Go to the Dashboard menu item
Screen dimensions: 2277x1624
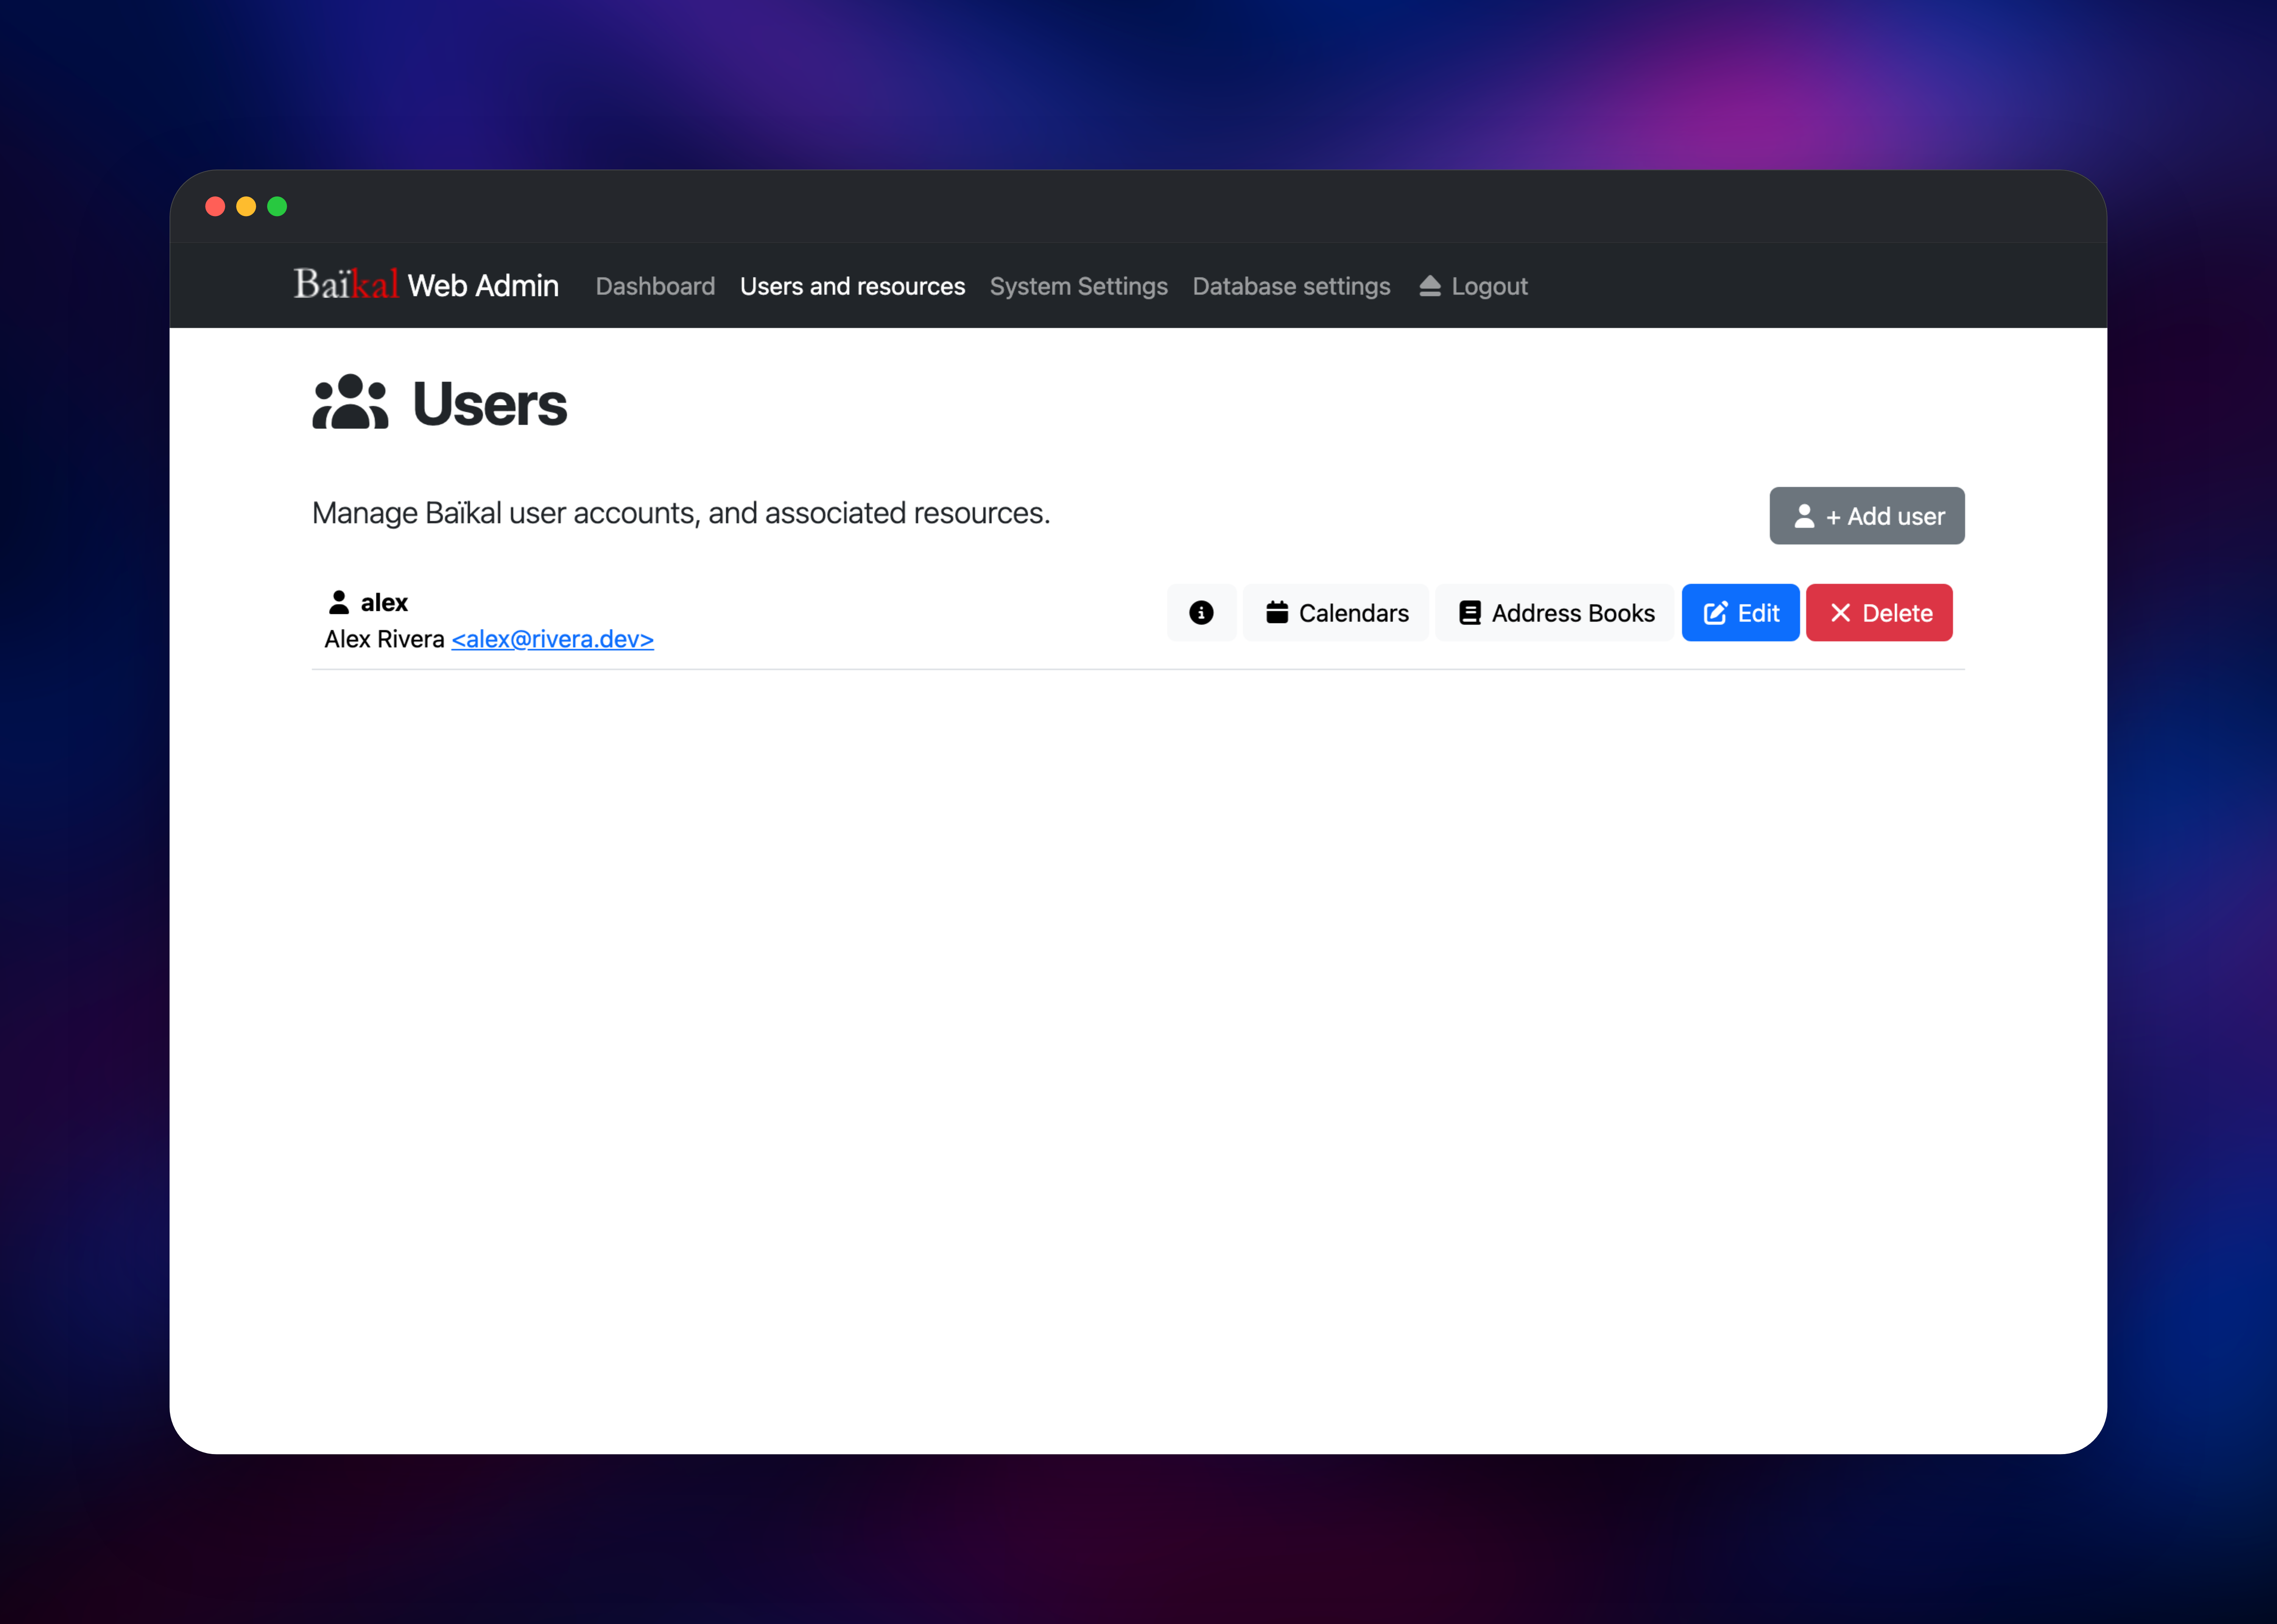pos(655,286)
